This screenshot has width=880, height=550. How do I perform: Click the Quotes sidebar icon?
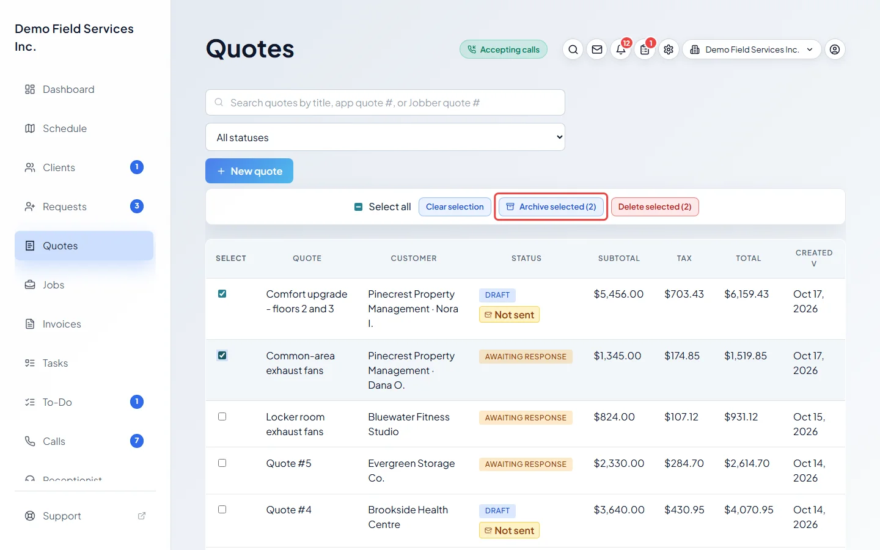pyautogui.click(x=30, y=246)
